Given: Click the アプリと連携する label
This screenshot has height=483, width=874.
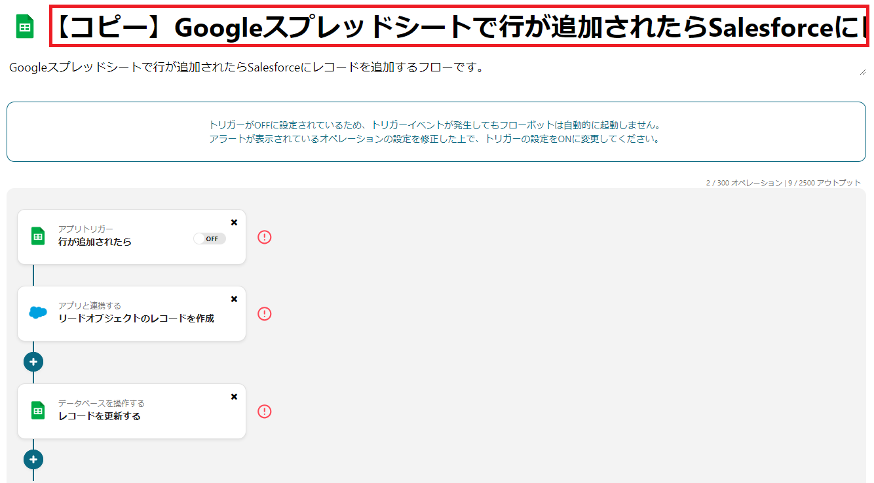Looking at the screenshot, I should coord(90,305).
